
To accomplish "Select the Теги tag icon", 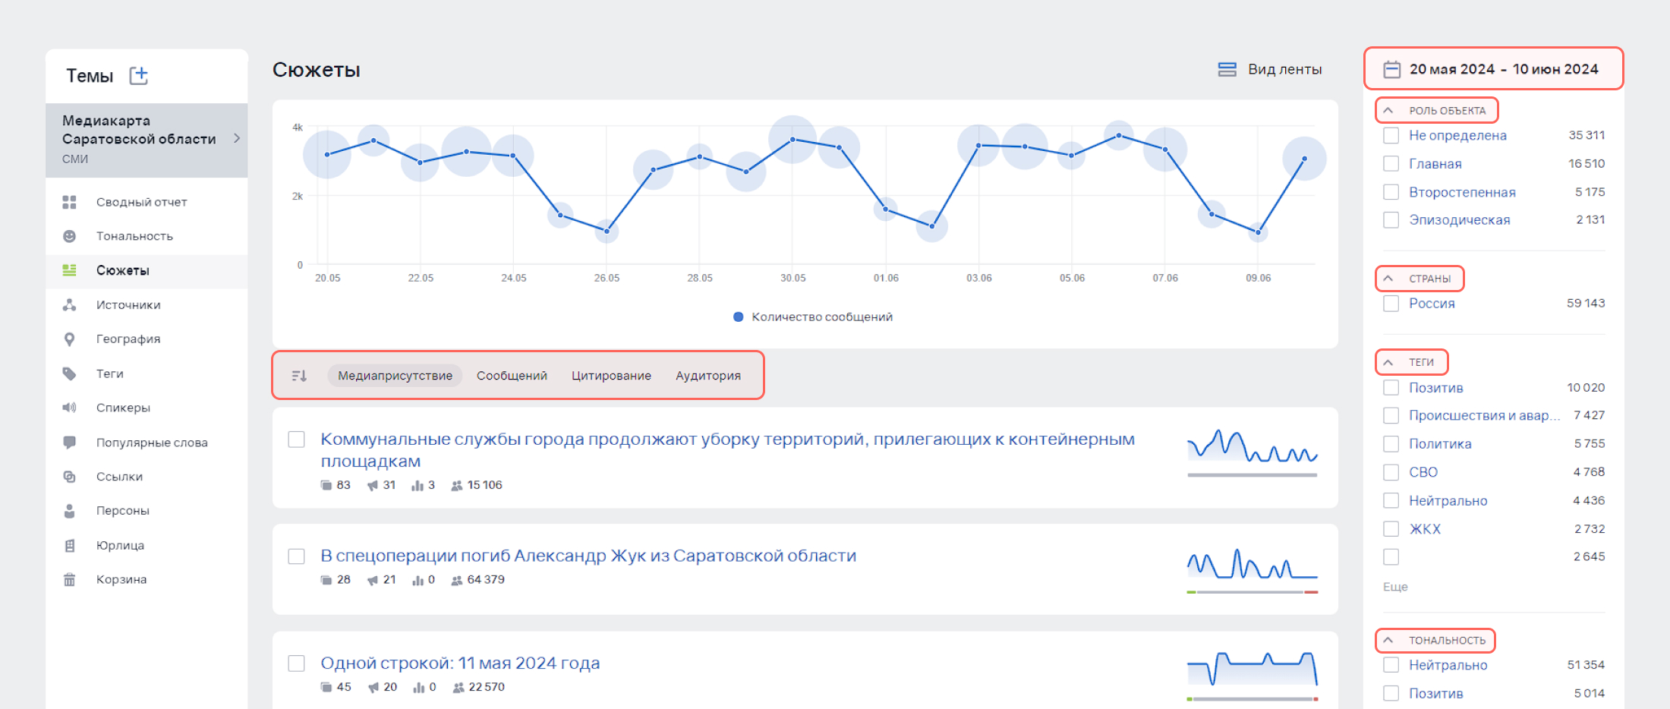I will 69,373.
